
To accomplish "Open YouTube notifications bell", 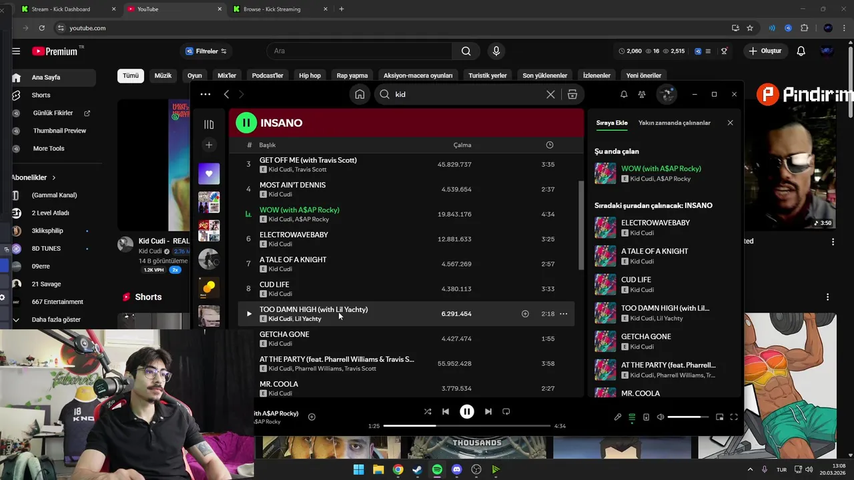I will coord(801,51).
